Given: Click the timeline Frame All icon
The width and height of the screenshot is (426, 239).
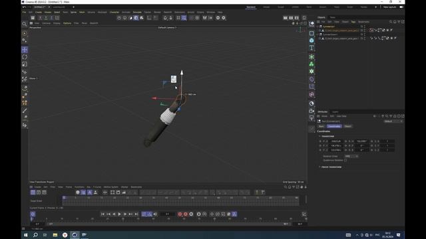Looking at the screenshot, I should pos(112,193).
